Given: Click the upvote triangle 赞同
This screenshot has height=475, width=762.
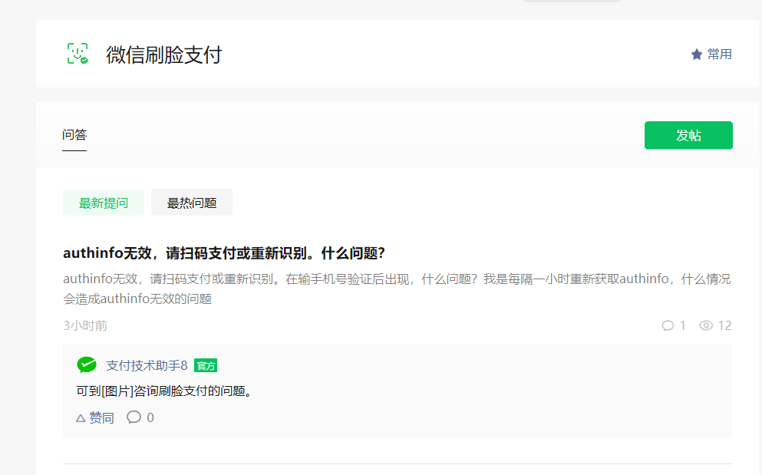Looking at the screenshot, I should (94, 417).
